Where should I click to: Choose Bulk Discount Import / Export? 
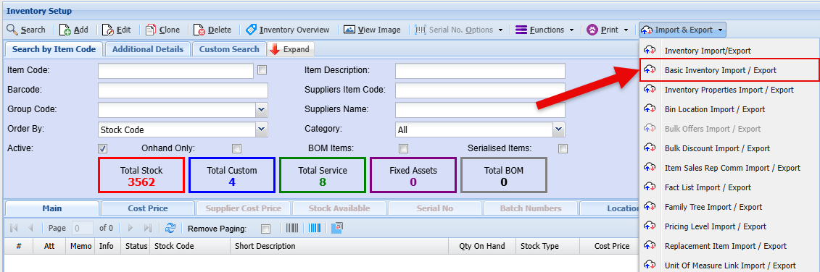[x=729, y=148]
